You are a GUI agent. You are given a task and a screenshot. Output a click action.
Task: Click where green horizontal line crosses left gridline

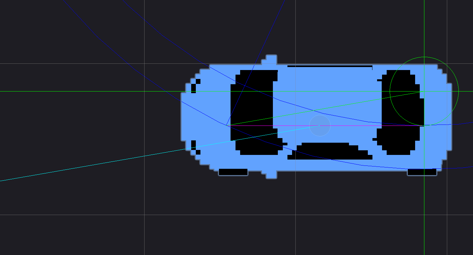click(x=144, y=91)
